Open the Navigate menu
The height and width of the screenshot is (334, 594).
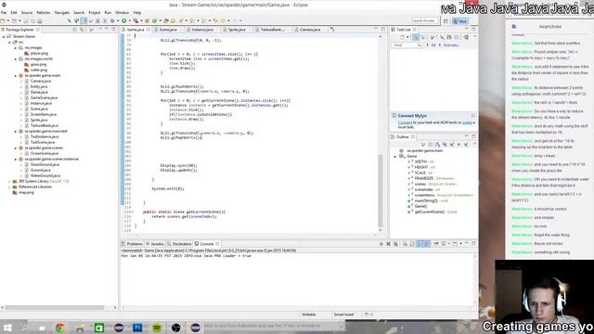(x=62, y=12)
